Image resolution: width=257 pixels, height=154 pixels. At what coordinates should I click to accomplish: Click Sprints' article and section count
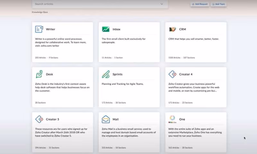[114, 103]
